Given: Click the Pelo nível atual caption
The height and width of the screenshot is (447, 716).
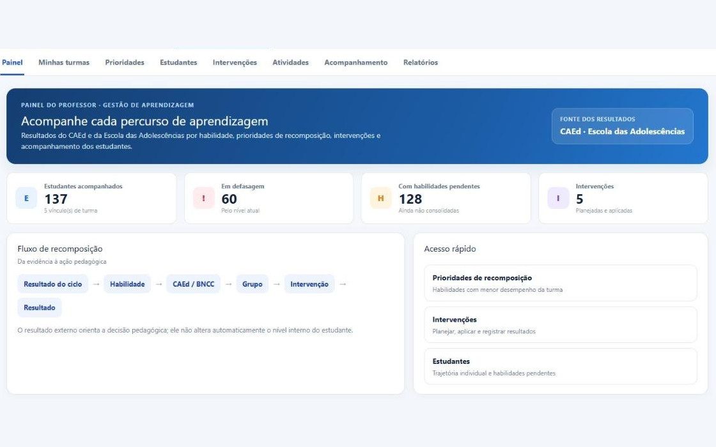Looking at the screenshot, I should [x=240, y=211].
